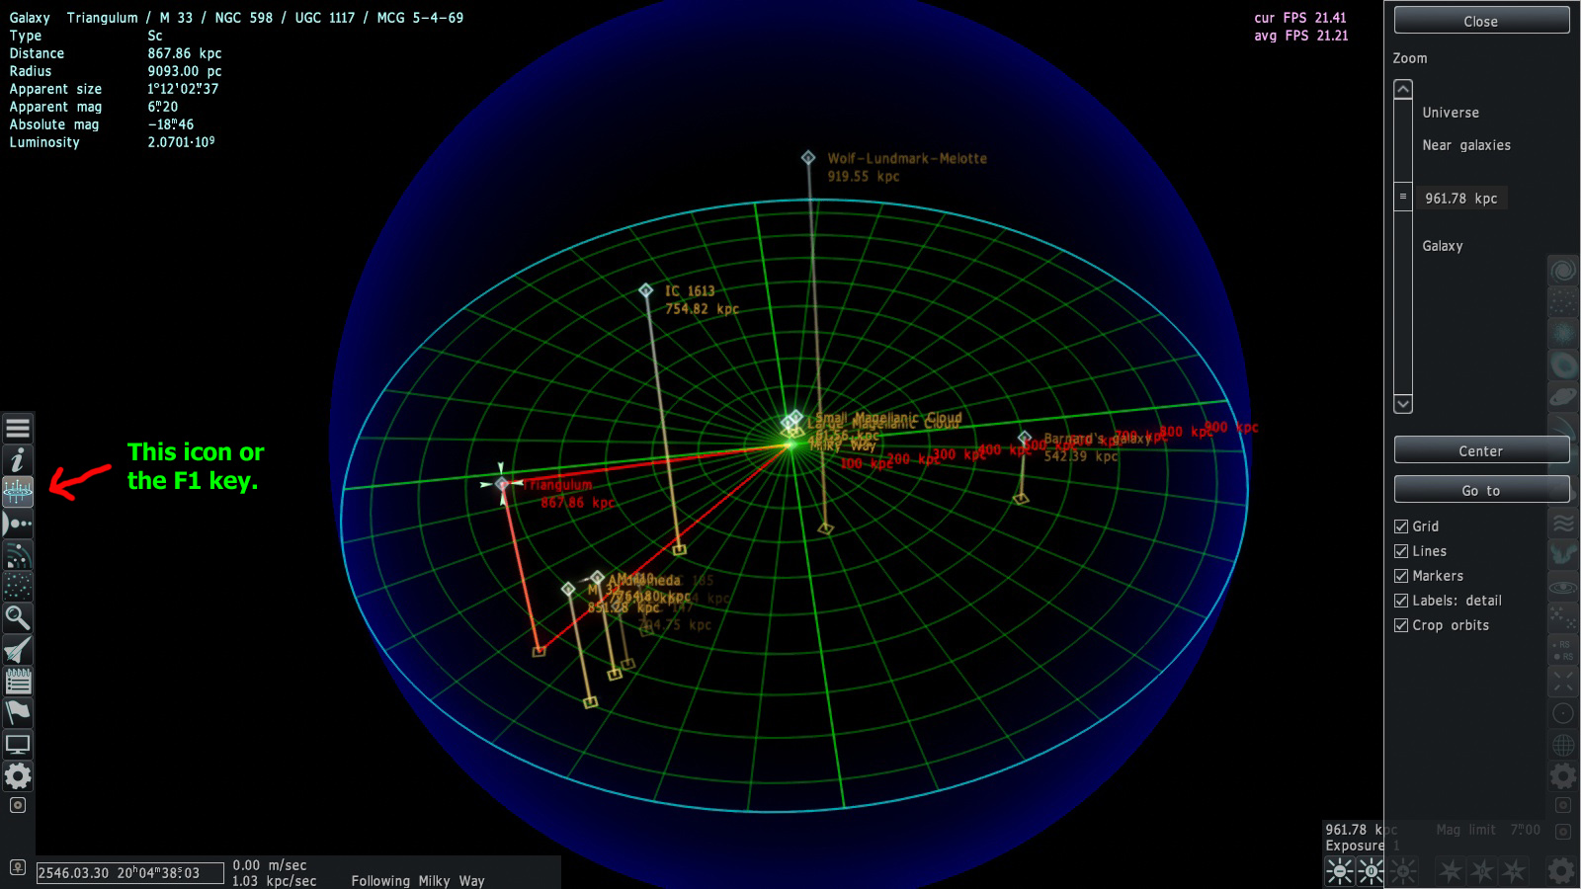
Task: Click the decrease exposure sun icon
Action: click(x=1340, y=870)
